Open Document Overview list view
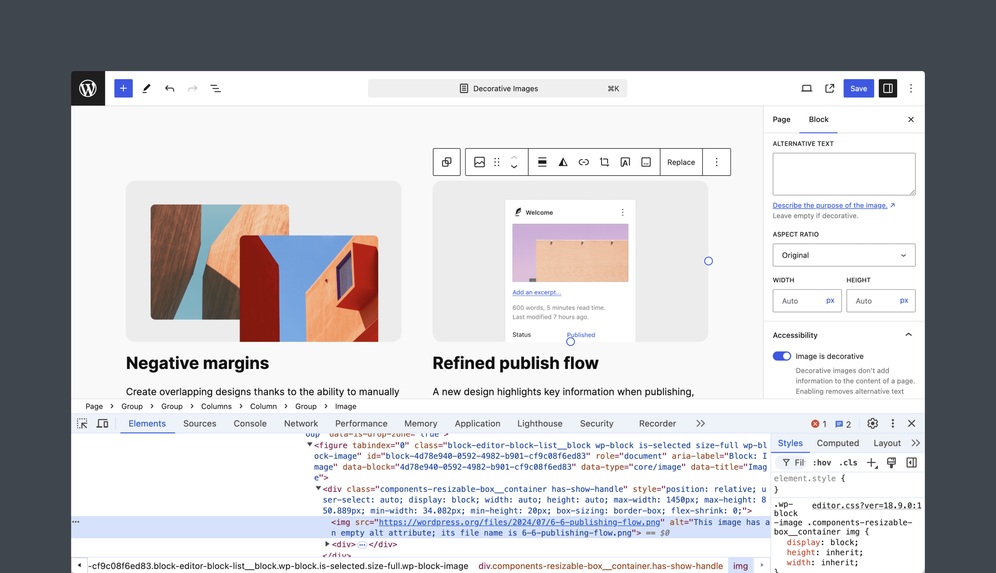The width and height of the screenshot is (996, 573). [x=216, y=88]
